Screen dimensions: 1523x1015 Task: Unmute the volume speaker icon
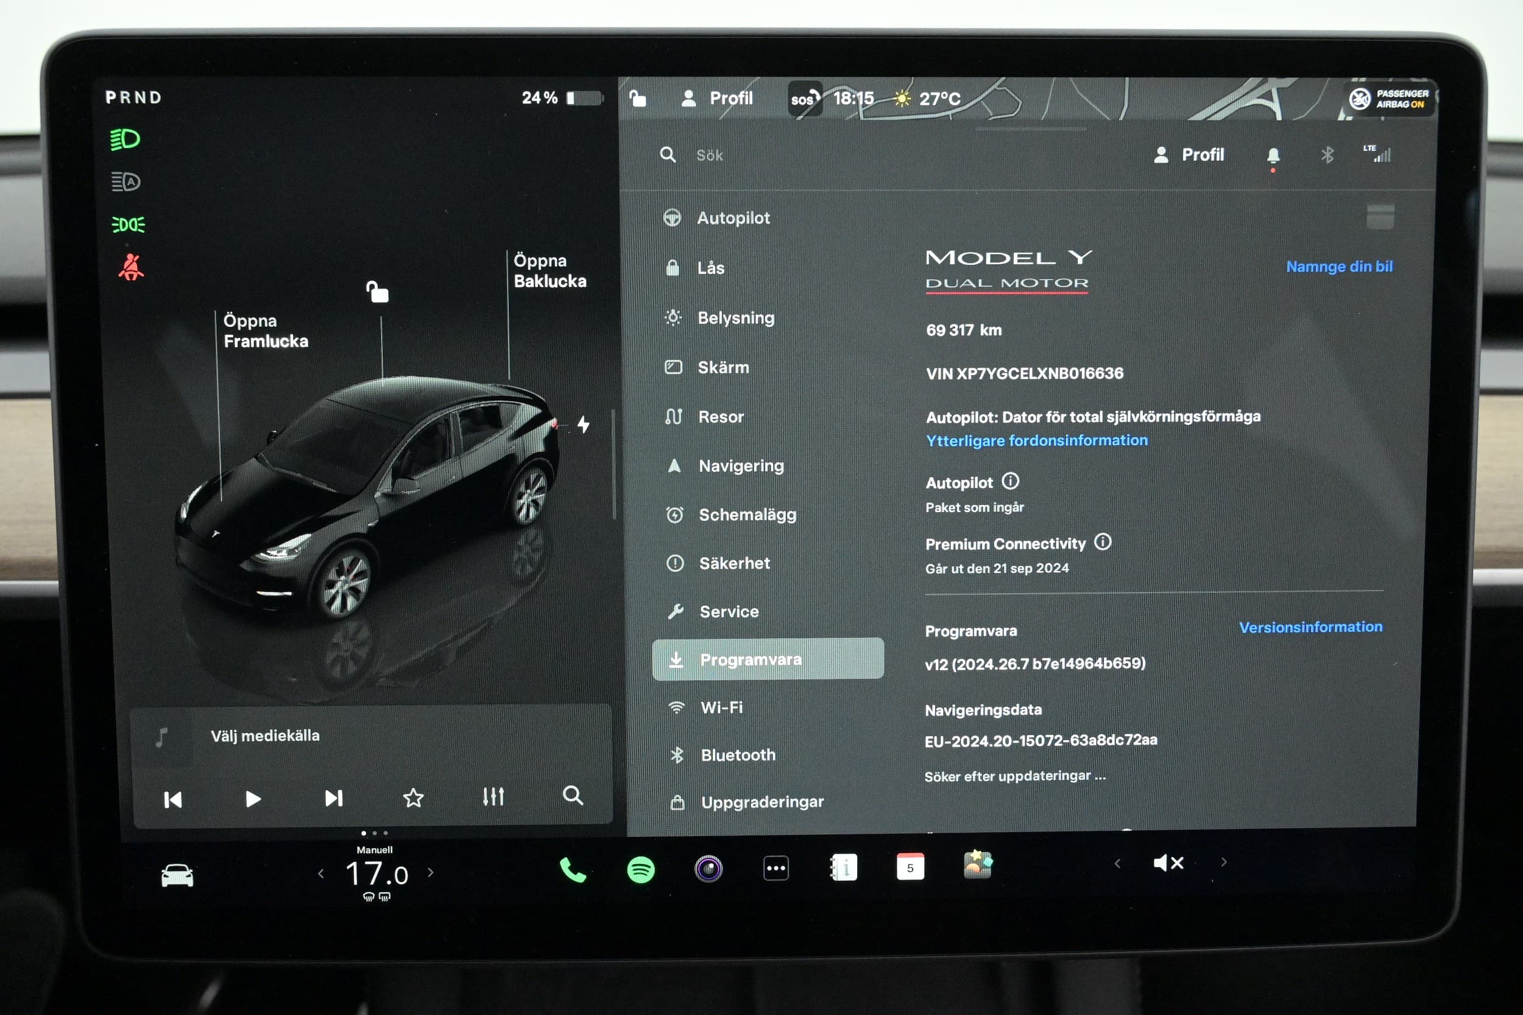point(1168,862)
